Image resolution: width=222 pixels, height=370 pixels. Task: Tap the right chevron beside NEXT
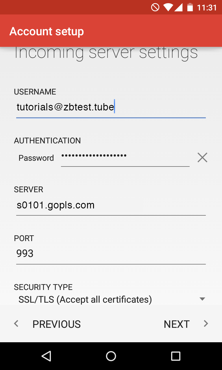(206, 324)
